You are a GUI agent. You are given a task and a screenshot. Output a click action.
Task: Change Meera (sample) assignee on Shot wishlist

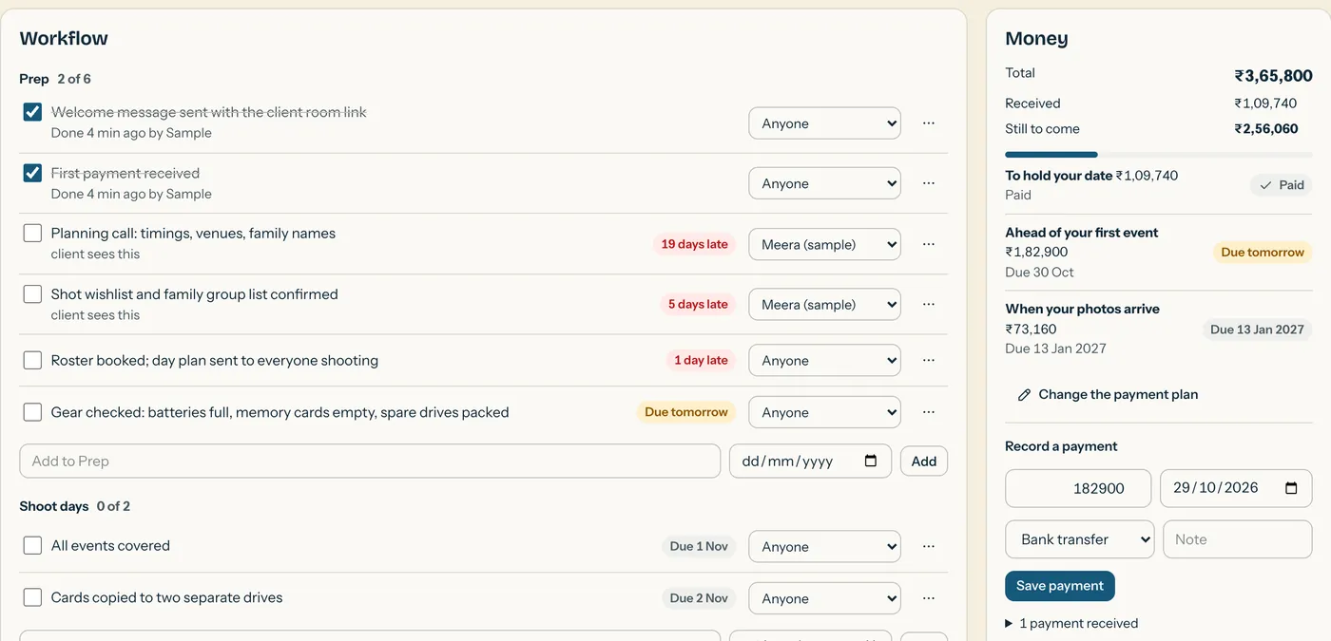pos(824,304)
